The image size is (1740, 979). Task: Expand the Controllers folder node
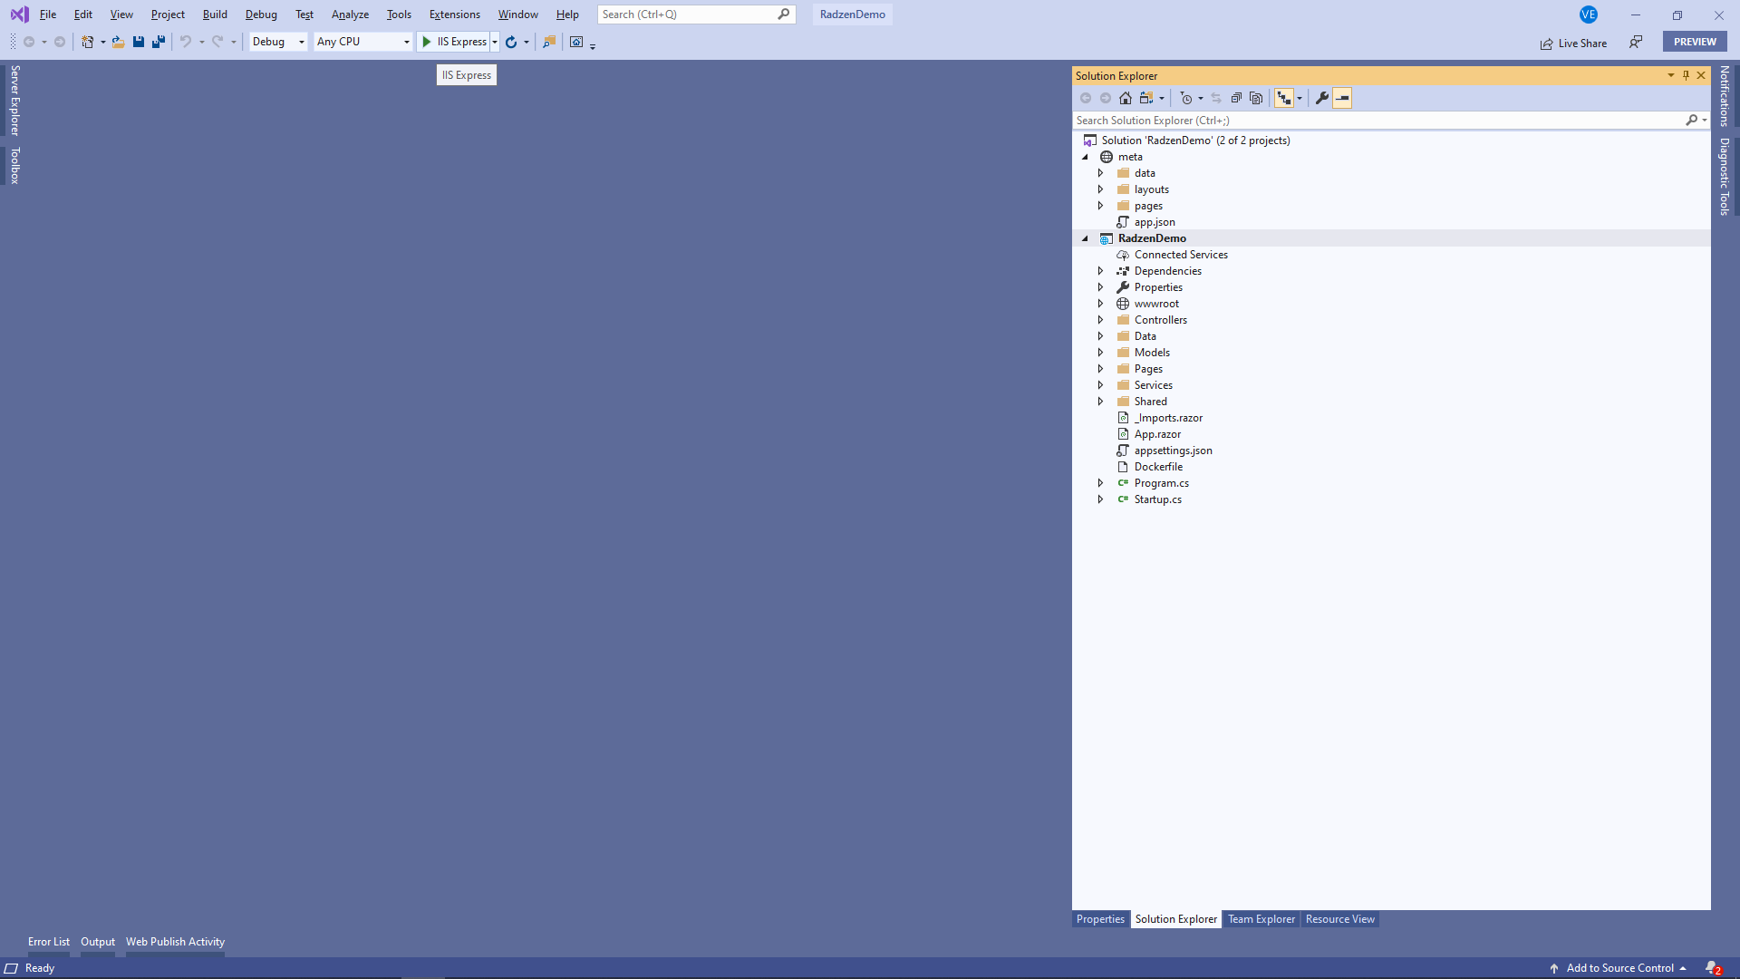(x=1101, y=320)
